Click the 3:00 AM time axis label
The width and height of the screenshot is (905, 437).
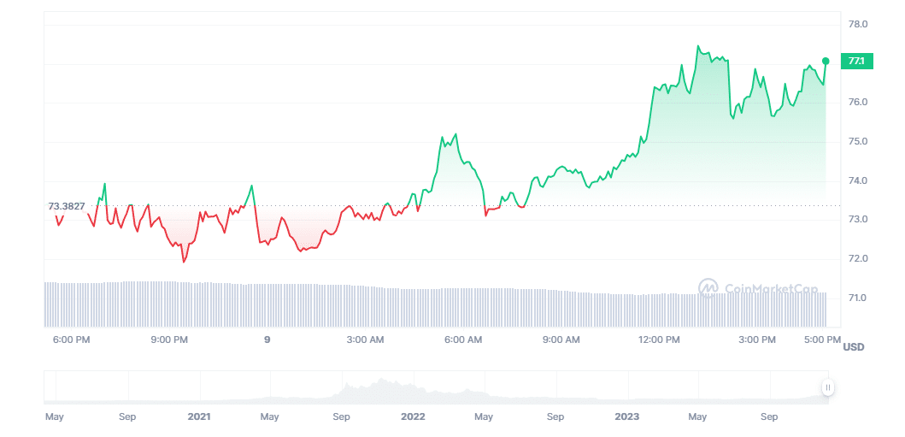365,340
